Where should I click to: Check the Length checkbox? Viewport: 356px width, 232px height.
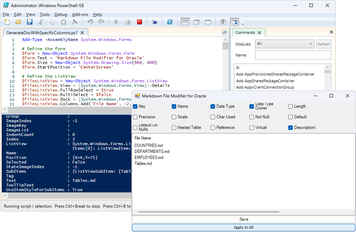[290, 107]
